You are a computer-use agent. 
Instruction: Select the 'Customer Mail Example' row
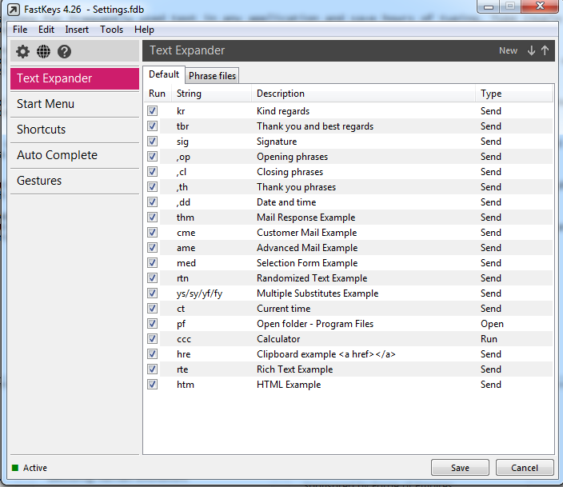(x=349, y=233)
